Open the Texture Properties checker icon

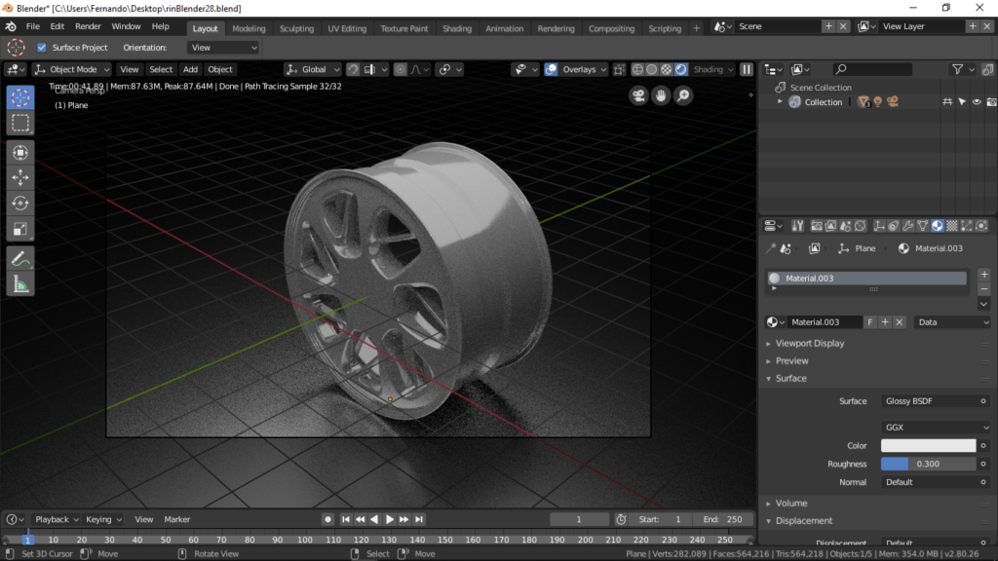coord(950,225)
